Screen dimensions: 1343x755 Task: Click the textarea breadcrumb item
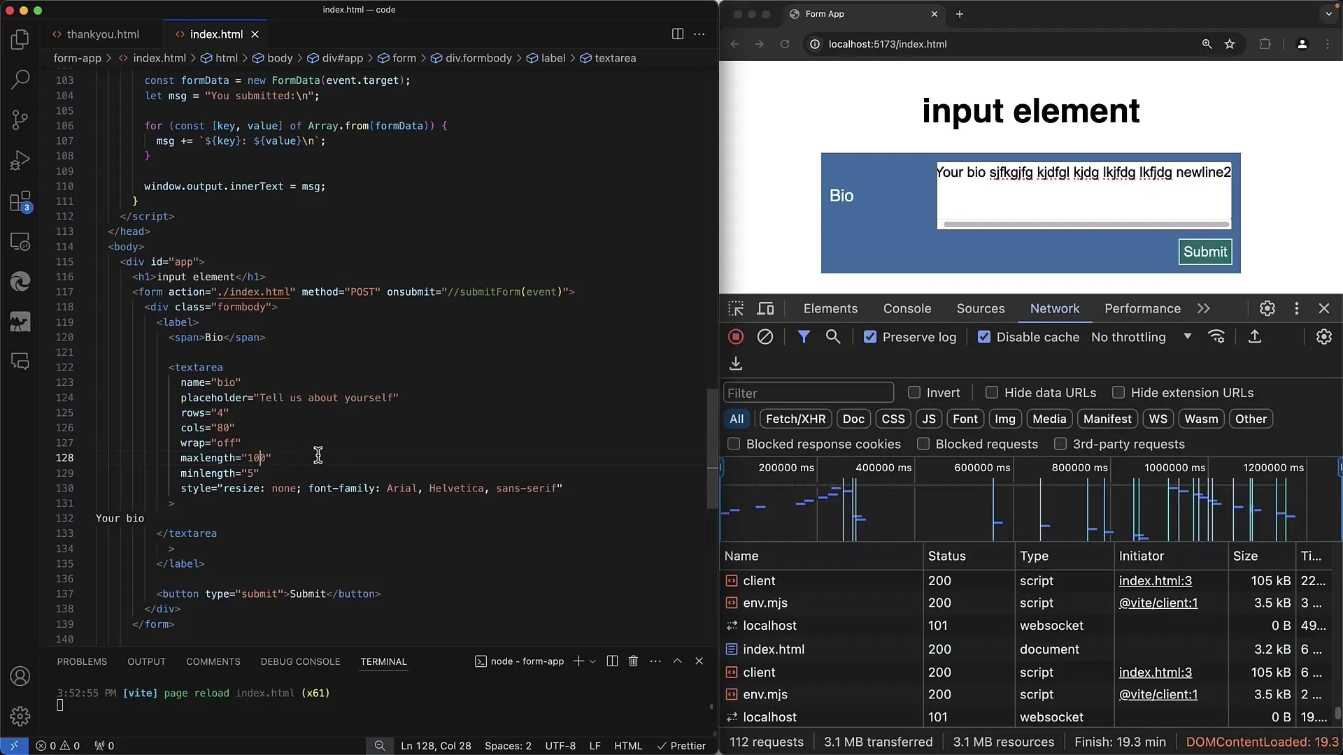tap(608, 58)
